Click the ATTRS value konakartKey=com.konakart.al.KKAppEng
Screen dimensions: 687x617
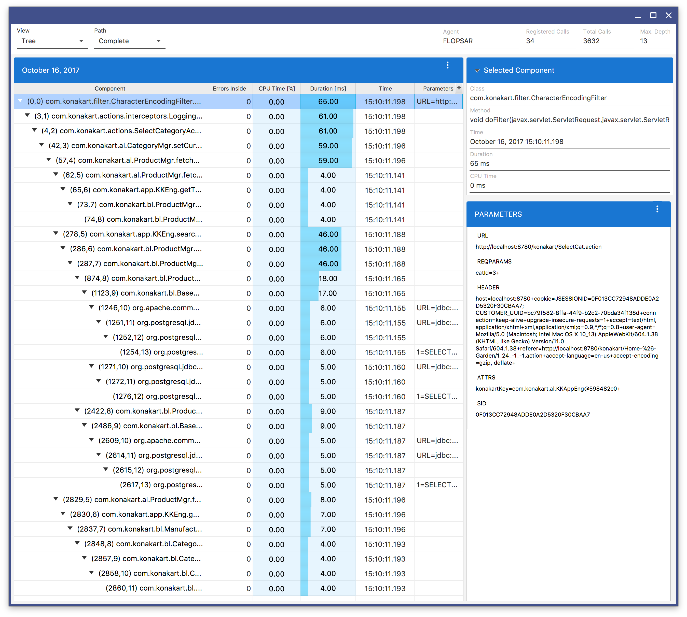(x=547, y=389)
